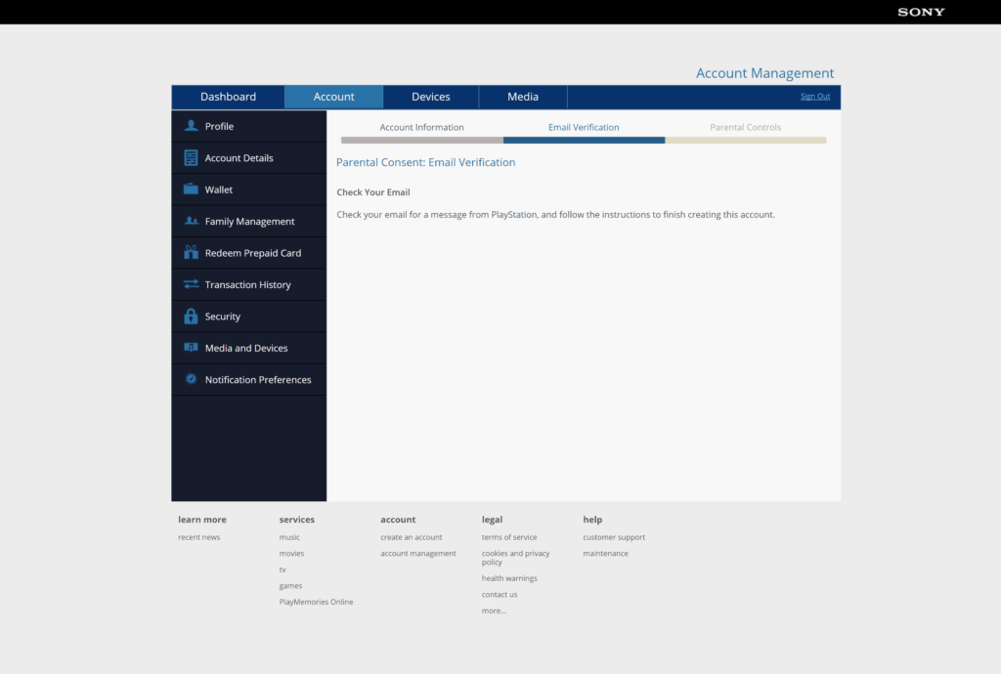Open customer support
The width and height of the screenshot is (1001, 674).
pyautogui.click(x=614, y=536)
